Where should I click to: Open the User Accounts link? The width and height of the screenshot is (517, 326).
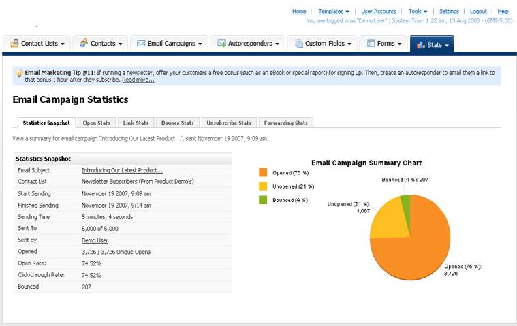379,11
